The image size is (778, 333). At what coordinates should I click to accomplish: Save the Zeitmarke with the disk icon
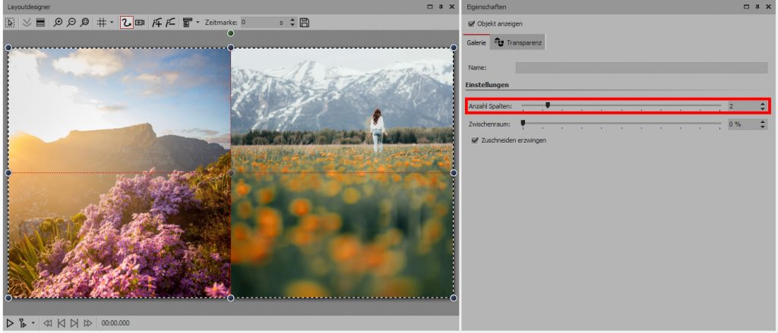tap(305, 23)
